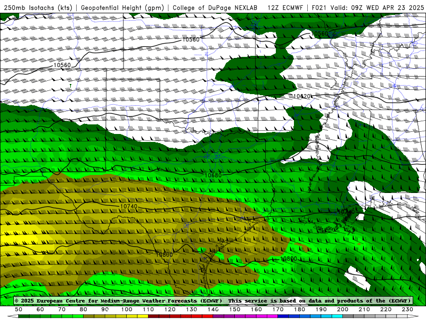
Task: Click the legend value 70
Action: click(x=62, y=309)
